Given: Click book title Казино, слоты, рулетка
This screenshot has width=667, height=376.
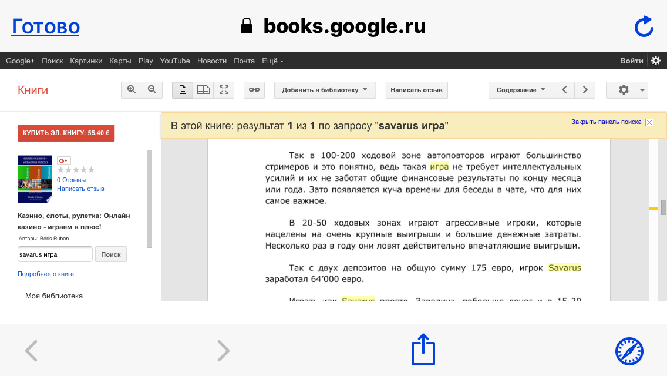Looking at the screenshot, I should point(73,221).
